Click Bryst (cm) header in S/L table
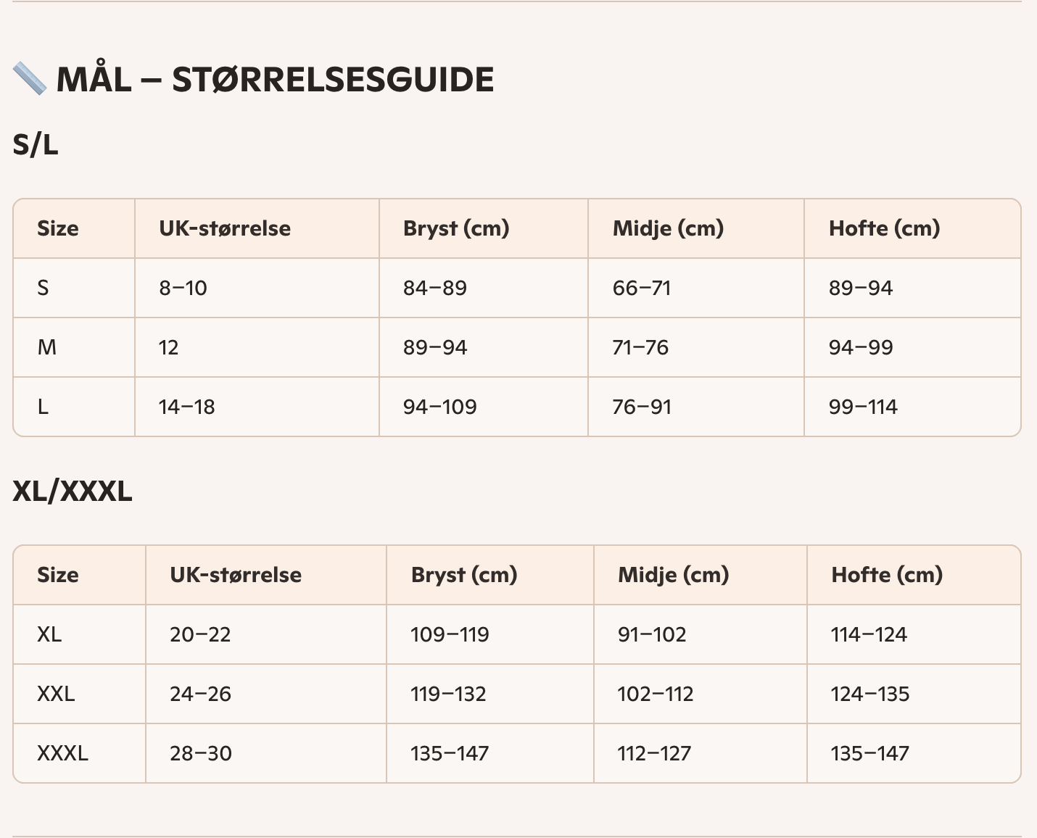Image resolution: width=1037 pixels, height=838 pixels. pos(456,228)
